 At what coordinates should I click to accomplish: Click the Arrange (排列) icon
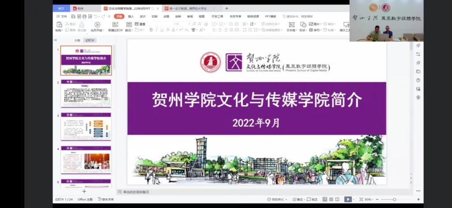tap(311, 30)
